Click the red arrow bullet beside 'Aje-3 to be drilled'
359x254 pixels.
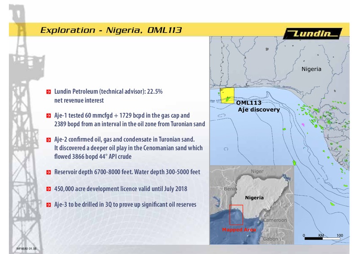coord(48,205)
